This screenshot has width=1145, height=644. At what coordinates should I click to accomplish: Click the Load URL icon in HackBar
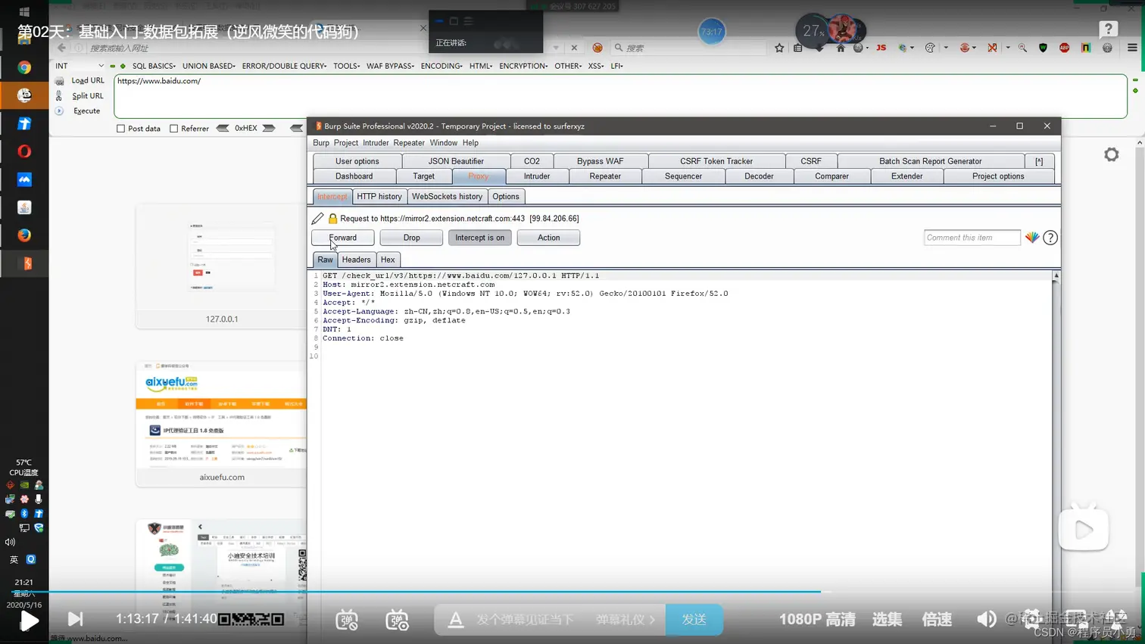click(59, 81)
